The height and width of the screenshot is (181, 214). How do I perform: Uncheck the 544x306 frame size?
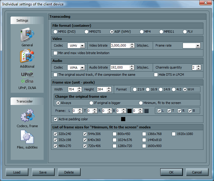pos(85,134)
